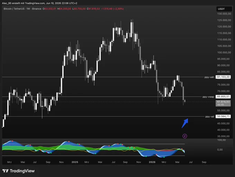Click the ppy-val line label text
This screenshot has width=235, height=177.
[210, 116]
